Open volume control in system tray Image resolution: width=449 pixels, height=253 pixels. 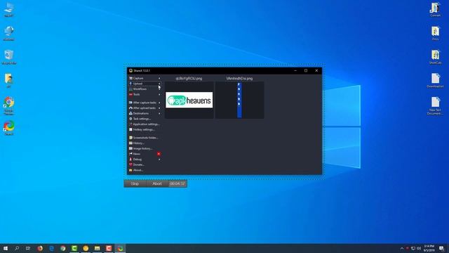[x=419, y=248]
